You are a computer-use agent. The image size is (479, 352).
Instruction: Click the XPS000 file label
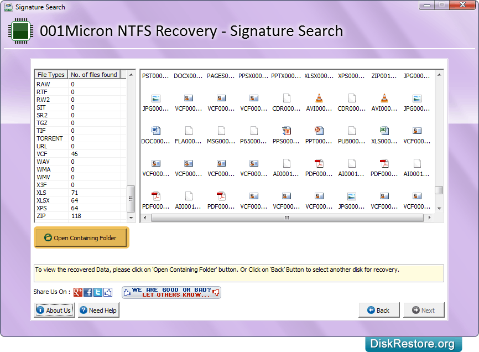pyautogui.click(x=351, y=76)
